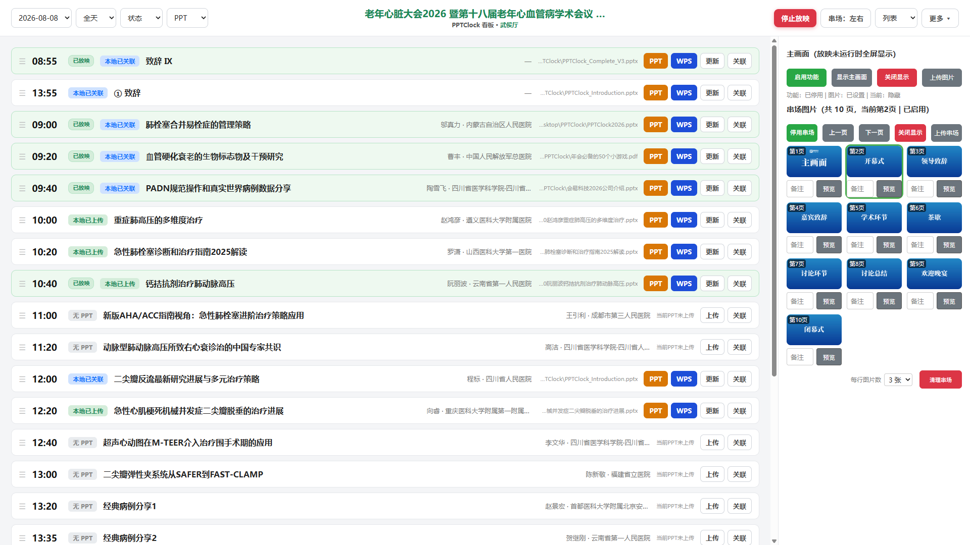This screenshot has height=545, width=970.
Task: Click the drag handle of 11:00 session
Action: (x=22, y=315)
